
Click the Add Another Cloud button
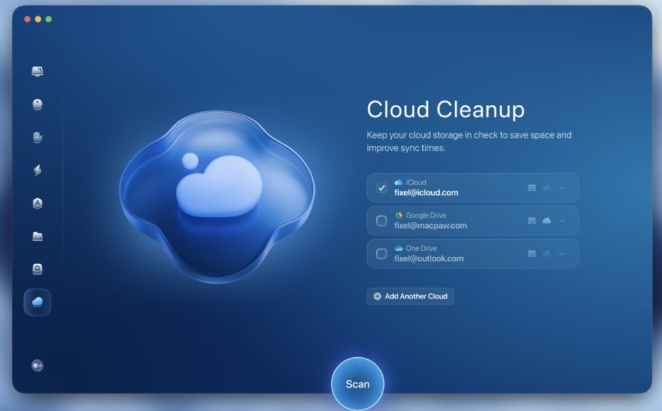[x=411, y=296]
